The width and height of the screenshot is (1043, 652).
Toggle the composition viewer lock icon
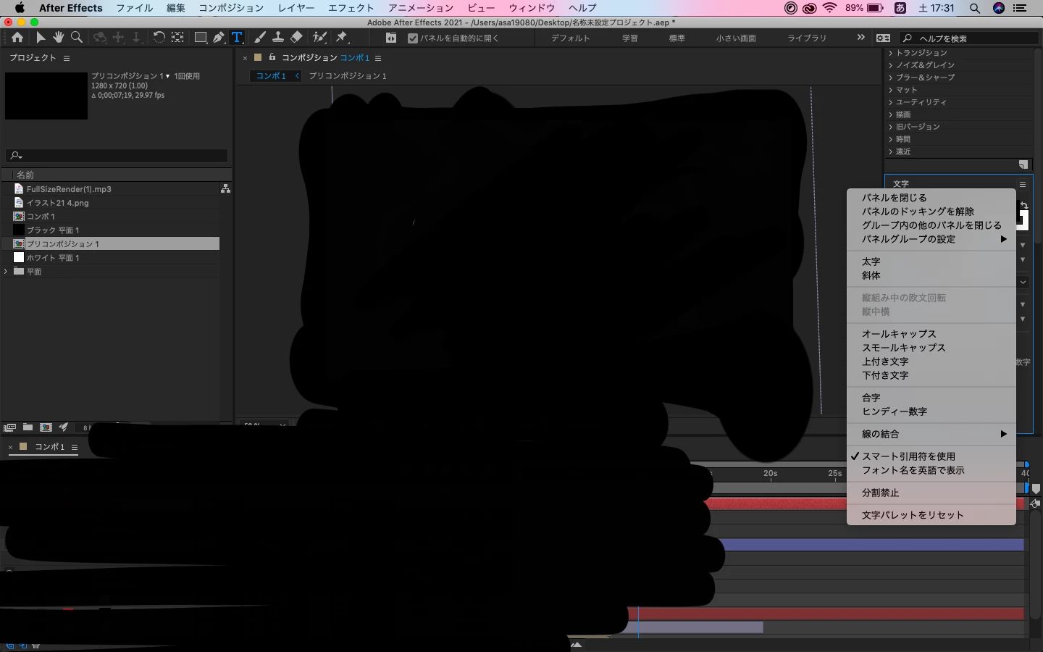pyautogui.click(x=272, y=57)
